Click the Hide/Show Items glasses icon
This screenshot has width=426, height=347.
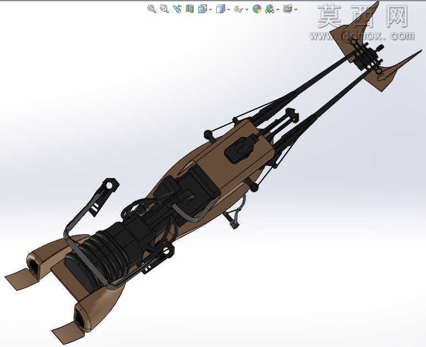coord(238,9)
